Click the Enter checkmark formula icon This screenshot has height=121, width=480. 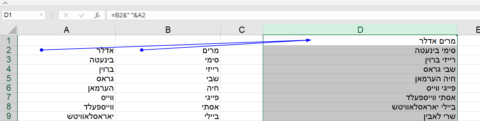click(x=82, y=15)
